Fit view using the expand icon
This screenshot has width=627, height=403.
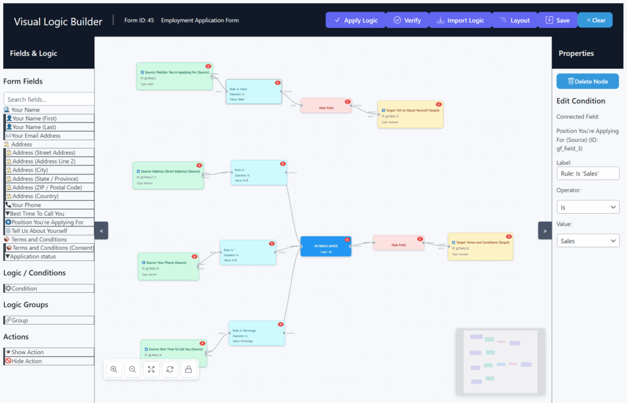tap(151, 369)
